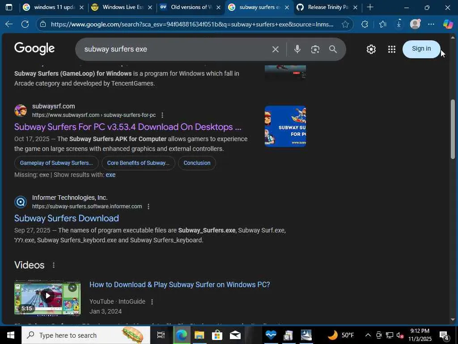View site information lock icon
The height and width of the screenshot is (344, 458).
(43, 24)
